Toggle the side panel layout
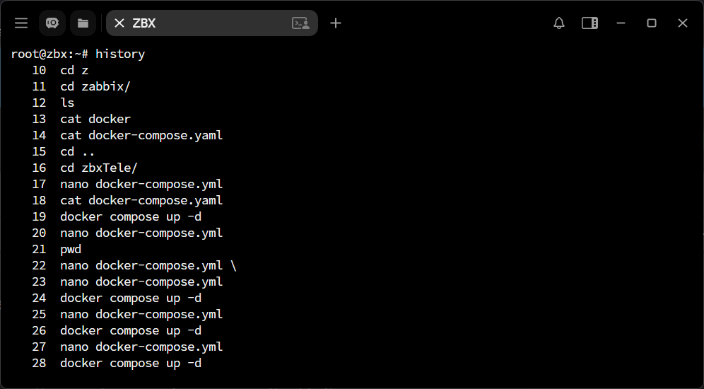Screen dimensions: 704x389 point(589,23)
